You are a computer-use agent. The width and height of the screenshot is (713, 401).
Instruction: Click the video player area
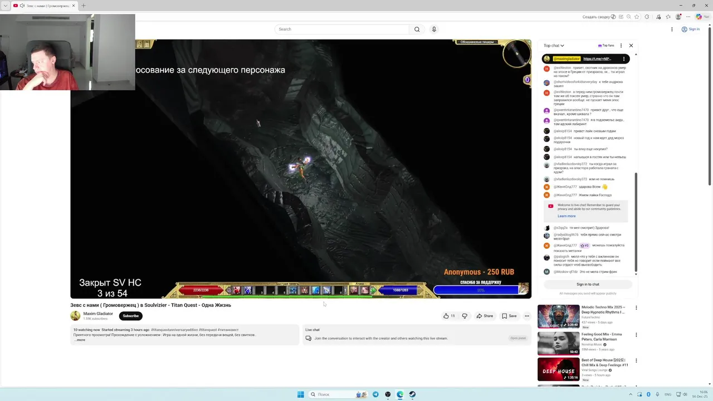tap(301, 169)
